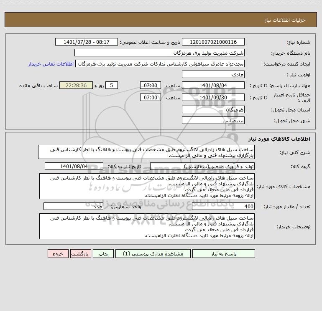Viewport: 322px width, 311px height.
Task: Click the تاریخ نیاز به کالا label
Action: click(x=125, y=167)
